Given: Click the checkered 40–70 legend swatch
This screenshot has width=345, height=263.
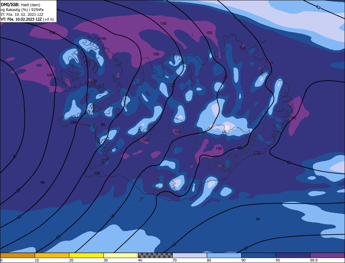Looking at the screenshot, I should tap(155, 255).
